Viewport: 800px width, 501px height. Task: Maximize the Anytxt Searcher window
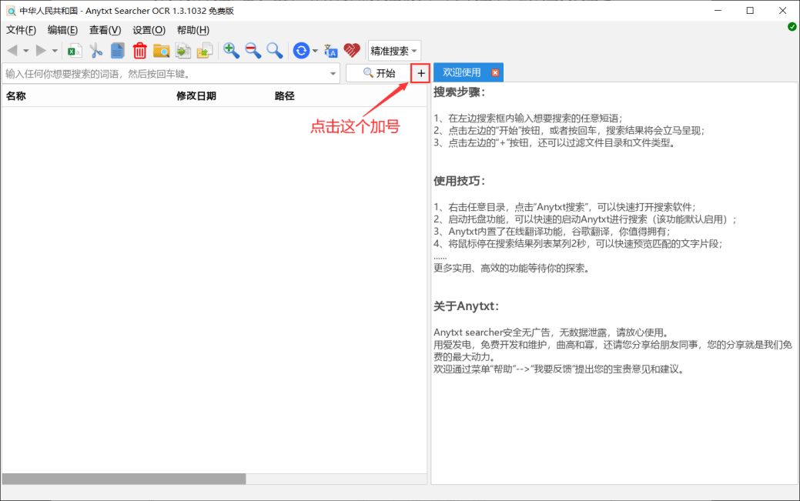tap(750, 11)
